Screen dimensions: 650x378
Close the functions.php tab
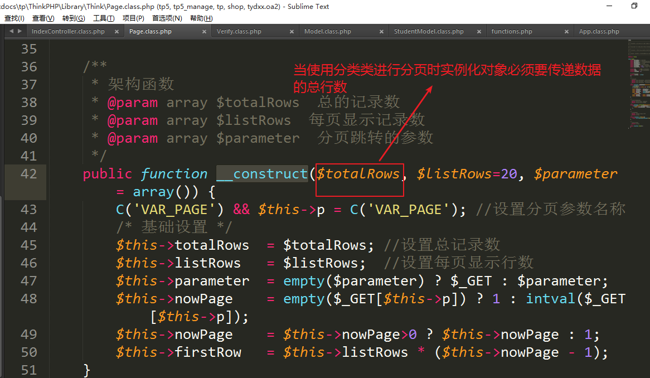tap(566, 32)
